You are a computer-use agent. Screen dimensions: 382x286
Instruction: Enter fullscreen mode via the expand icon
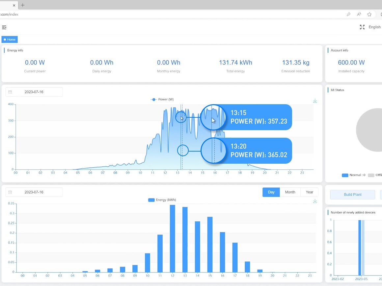pos(362,27)
